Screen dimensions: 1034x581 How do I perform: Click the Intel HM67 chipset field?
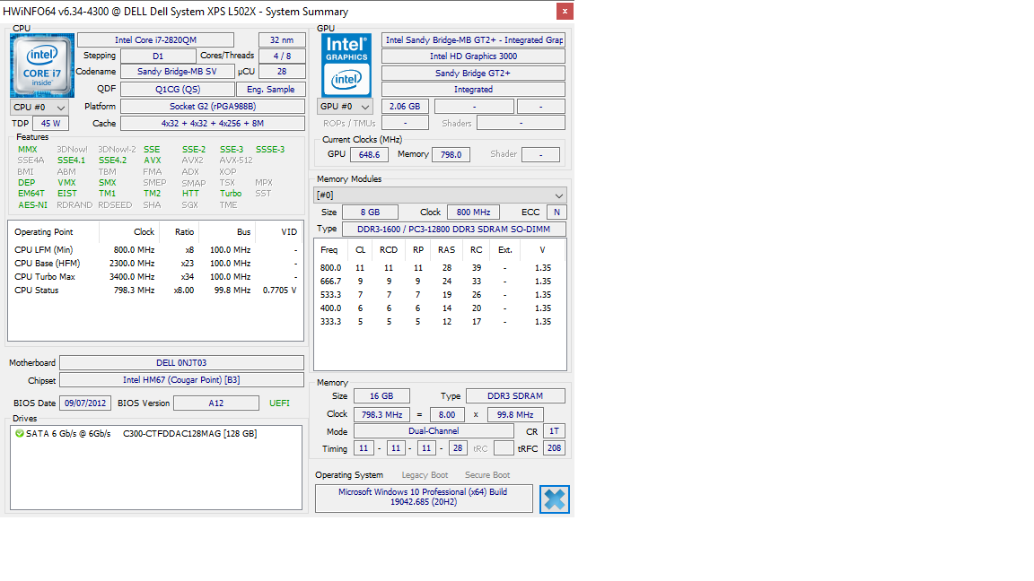[x=181, y=381]
